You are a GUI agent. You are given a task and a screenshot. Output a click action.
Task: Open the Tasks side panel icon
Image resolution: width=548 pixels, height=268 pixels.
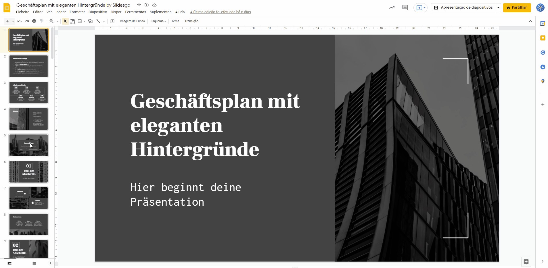[x=543, y=52]
